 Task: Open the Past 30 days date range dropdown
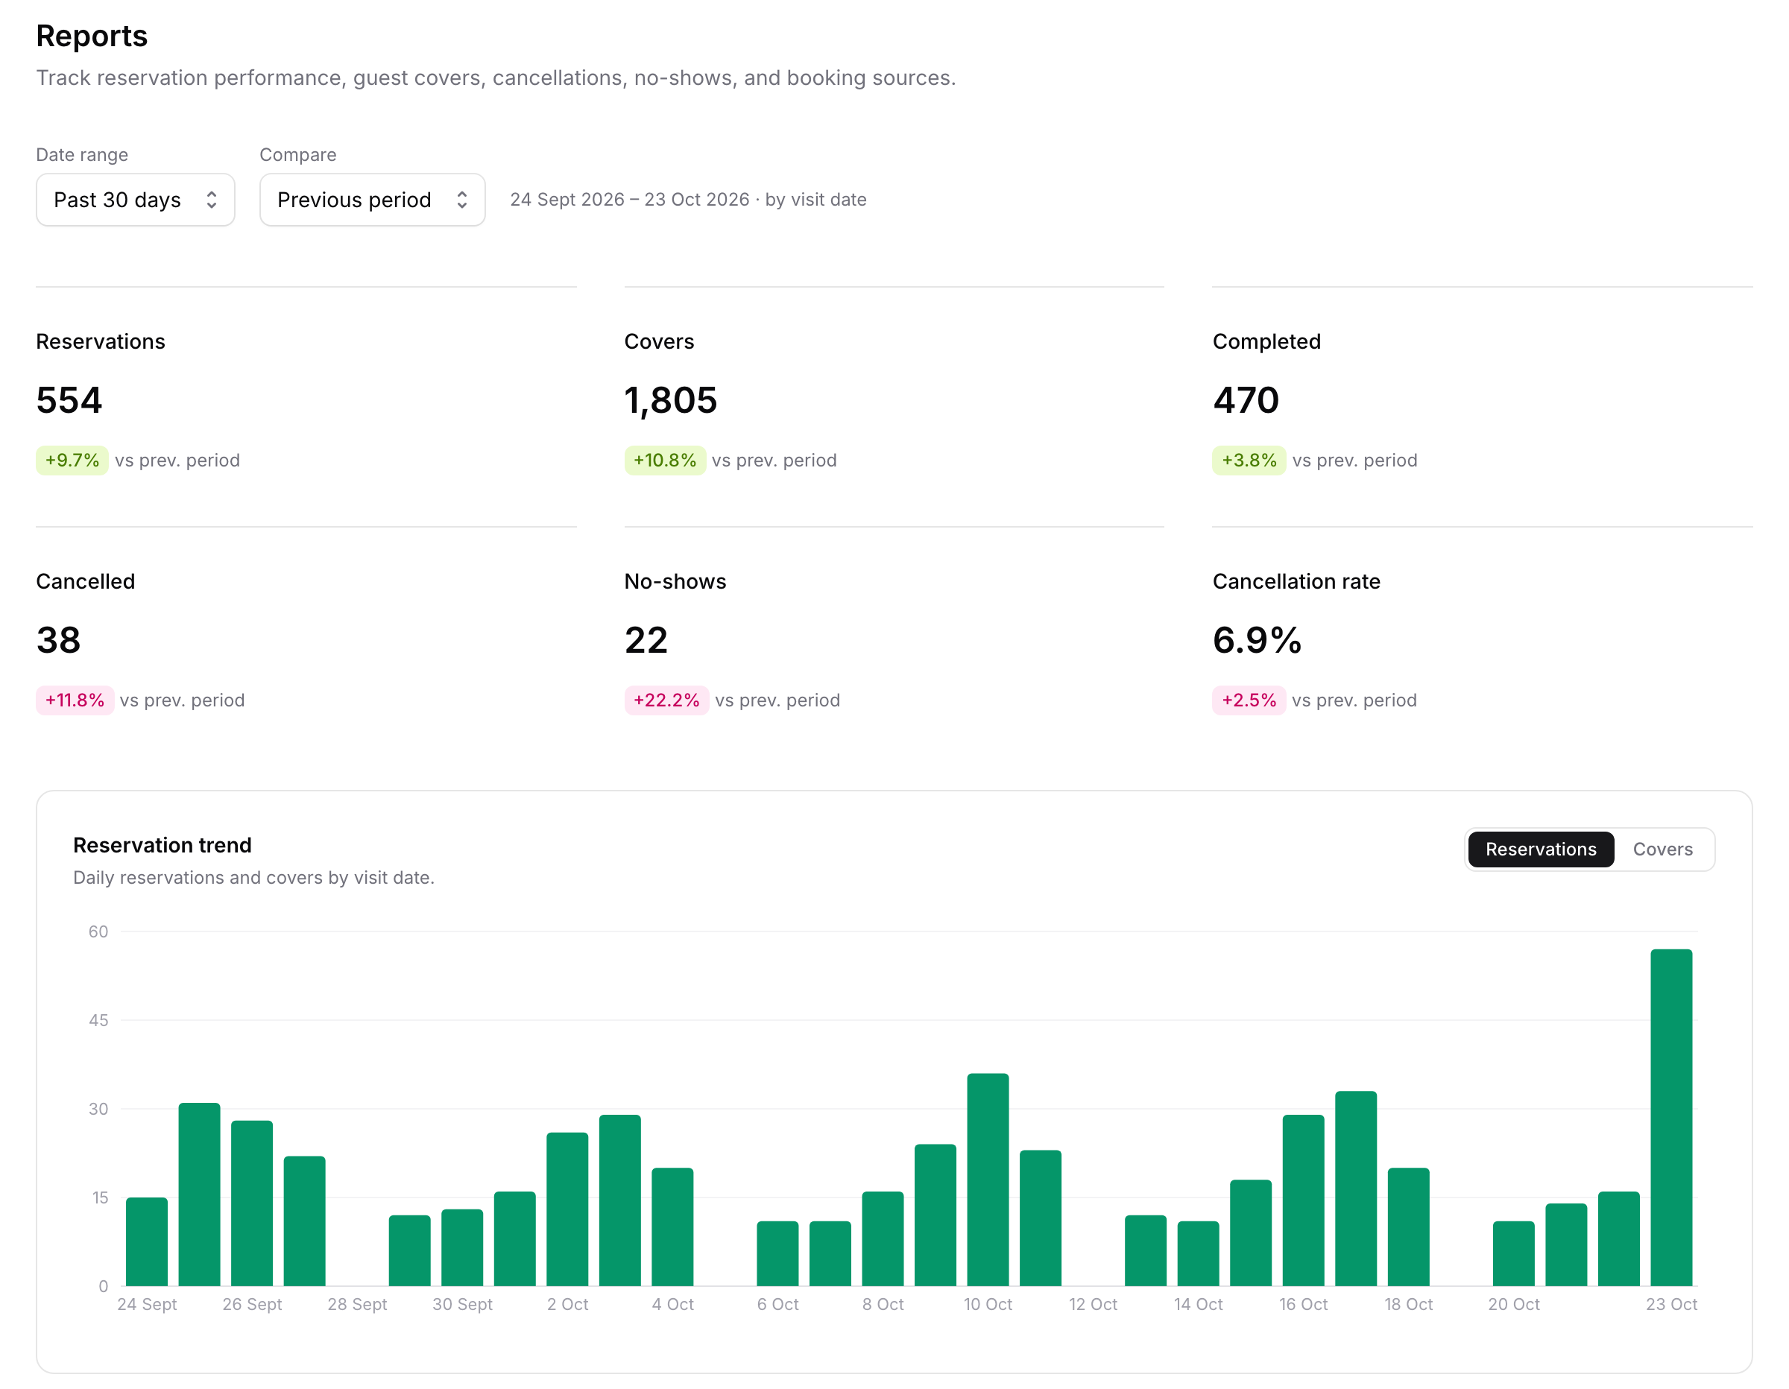[135, 199]
